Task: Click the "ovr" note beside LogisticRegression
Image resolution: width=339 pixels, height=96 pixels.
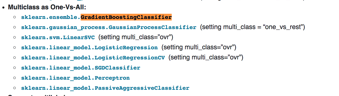Action: pos(199,47)
